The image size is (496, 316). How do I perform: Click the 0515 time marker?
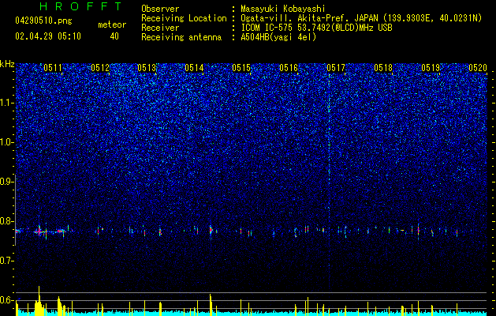(241, 68)
